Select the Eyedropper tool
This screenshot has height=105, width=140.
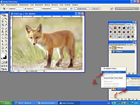[x=6, y=48]
